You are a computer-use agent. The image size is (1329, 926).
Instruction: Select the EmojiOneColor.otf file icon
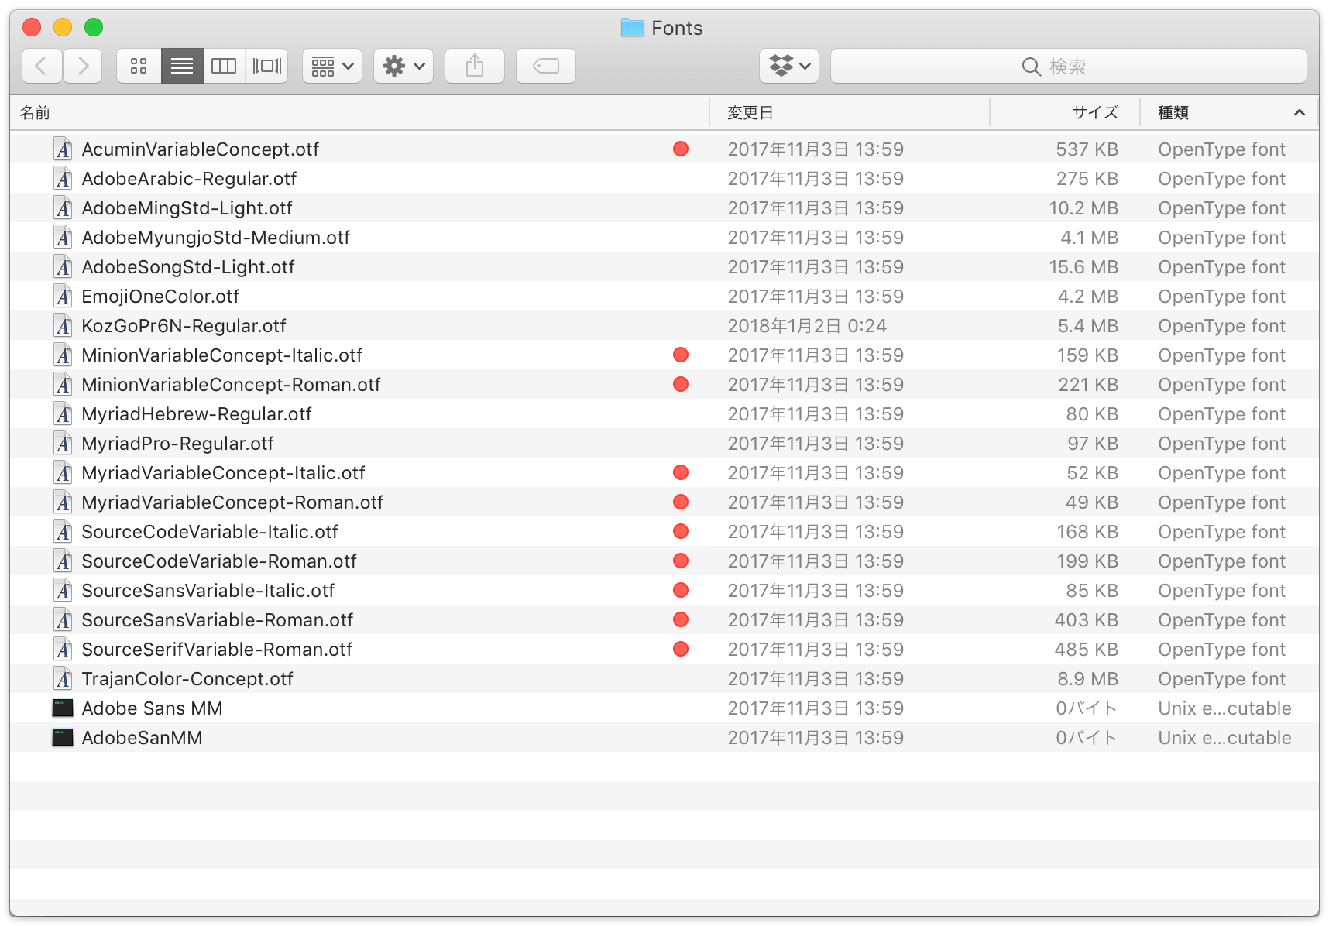pyautogui.click(x=64, y=296)
